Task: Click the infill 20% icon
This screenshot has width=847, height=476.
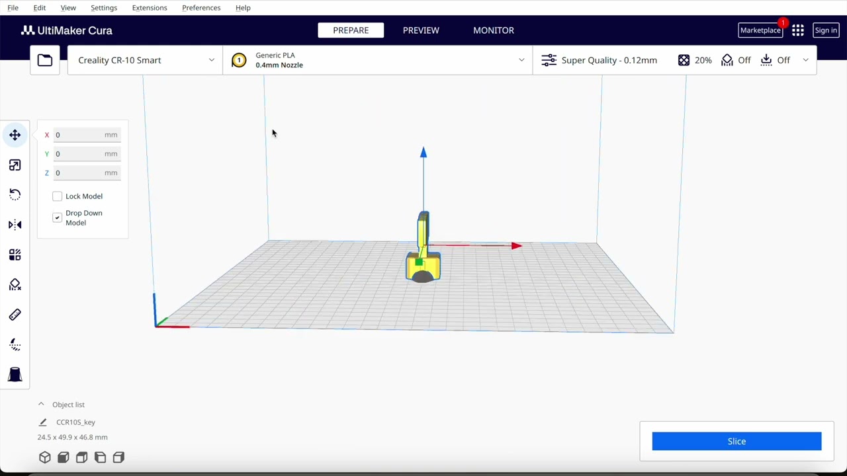Action: click(x=684, y=60)
